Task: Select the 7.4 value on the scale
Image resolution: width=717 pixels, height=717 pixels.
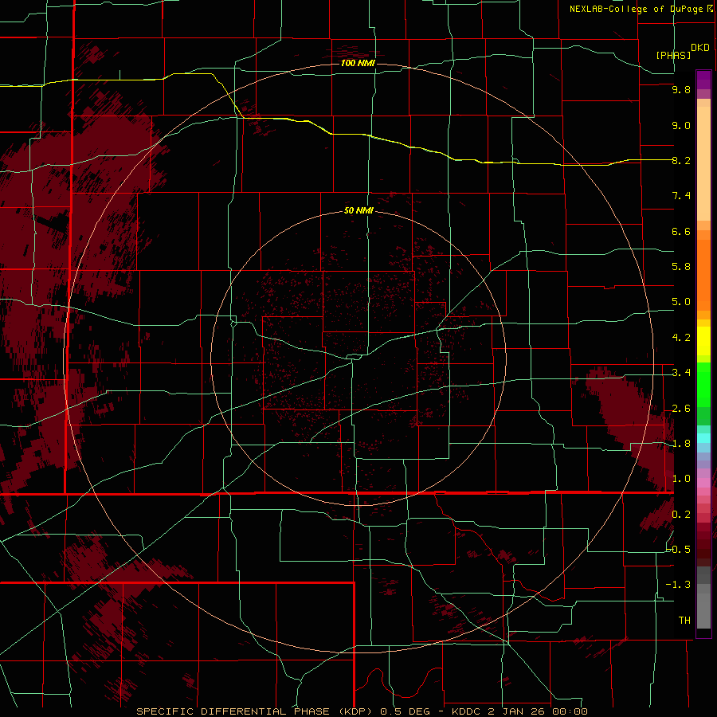Action: (x=681, y=196)
